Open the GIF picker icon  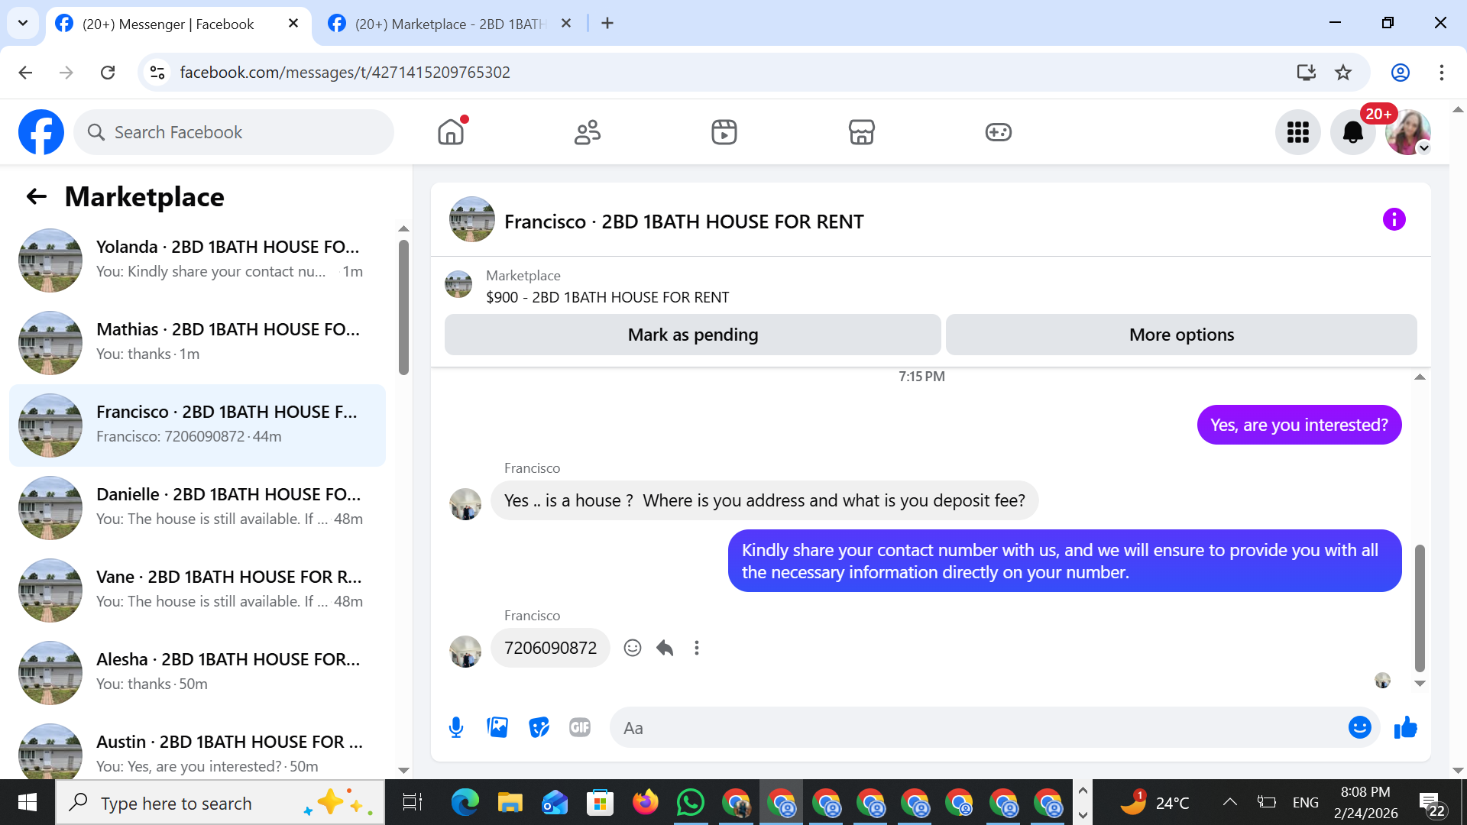(580, 727)
